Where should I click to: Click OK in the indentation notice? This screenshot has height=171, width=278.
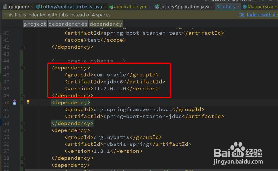[242, 15]
